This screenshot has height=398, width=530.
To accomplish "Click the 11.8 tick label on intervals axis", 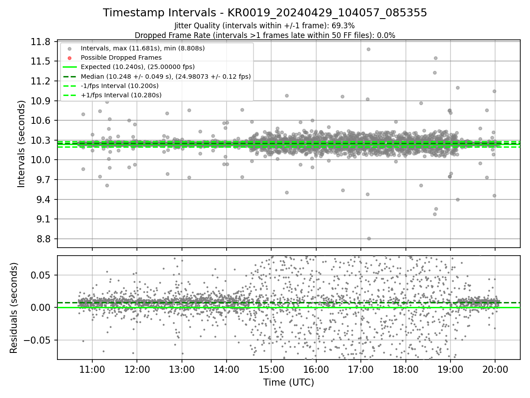I will (41, 42).
